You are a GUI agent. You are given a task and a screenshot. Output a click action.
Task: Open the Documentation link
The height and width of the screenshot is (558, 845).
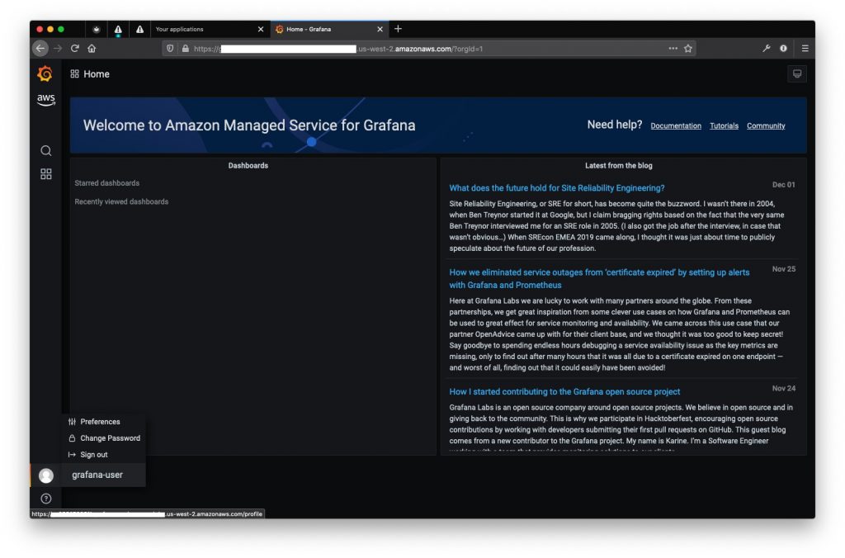coord(676,125)
